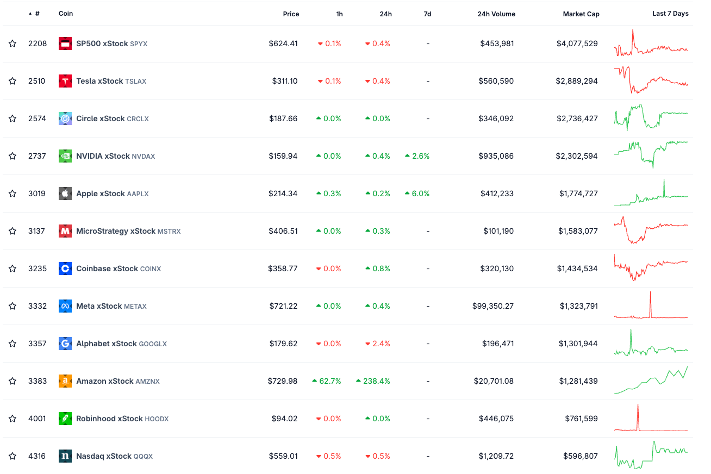Viewport: 711px width, 474px height.
Task: Click the Coinbase xStock logo icon
Action: 65,269
